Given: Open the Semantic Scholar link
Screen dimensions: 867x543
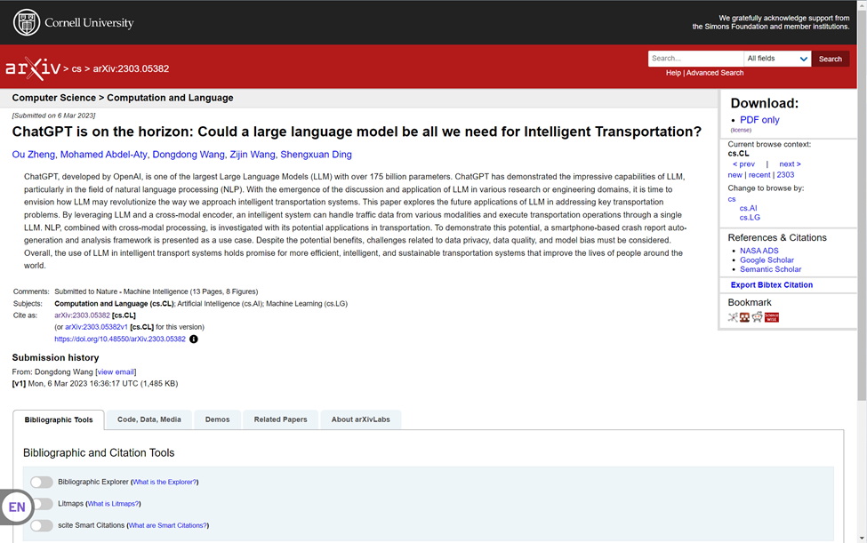Looking at the screenshot, I should pos(770,269).
